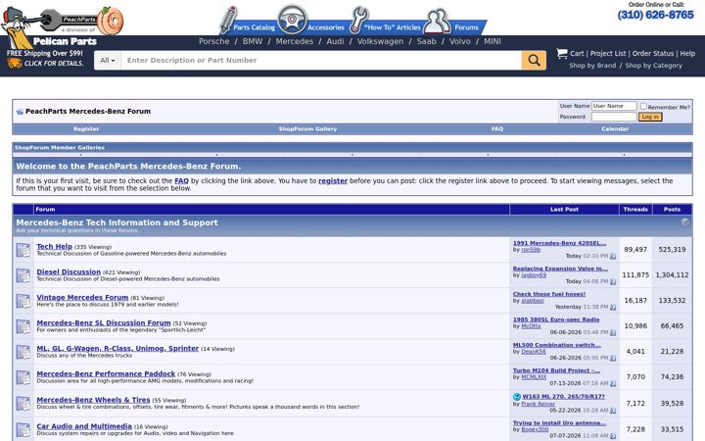Open Parts Catalog shock absorber icon
This screenshot has width=705, height=441.
[228, 20]
